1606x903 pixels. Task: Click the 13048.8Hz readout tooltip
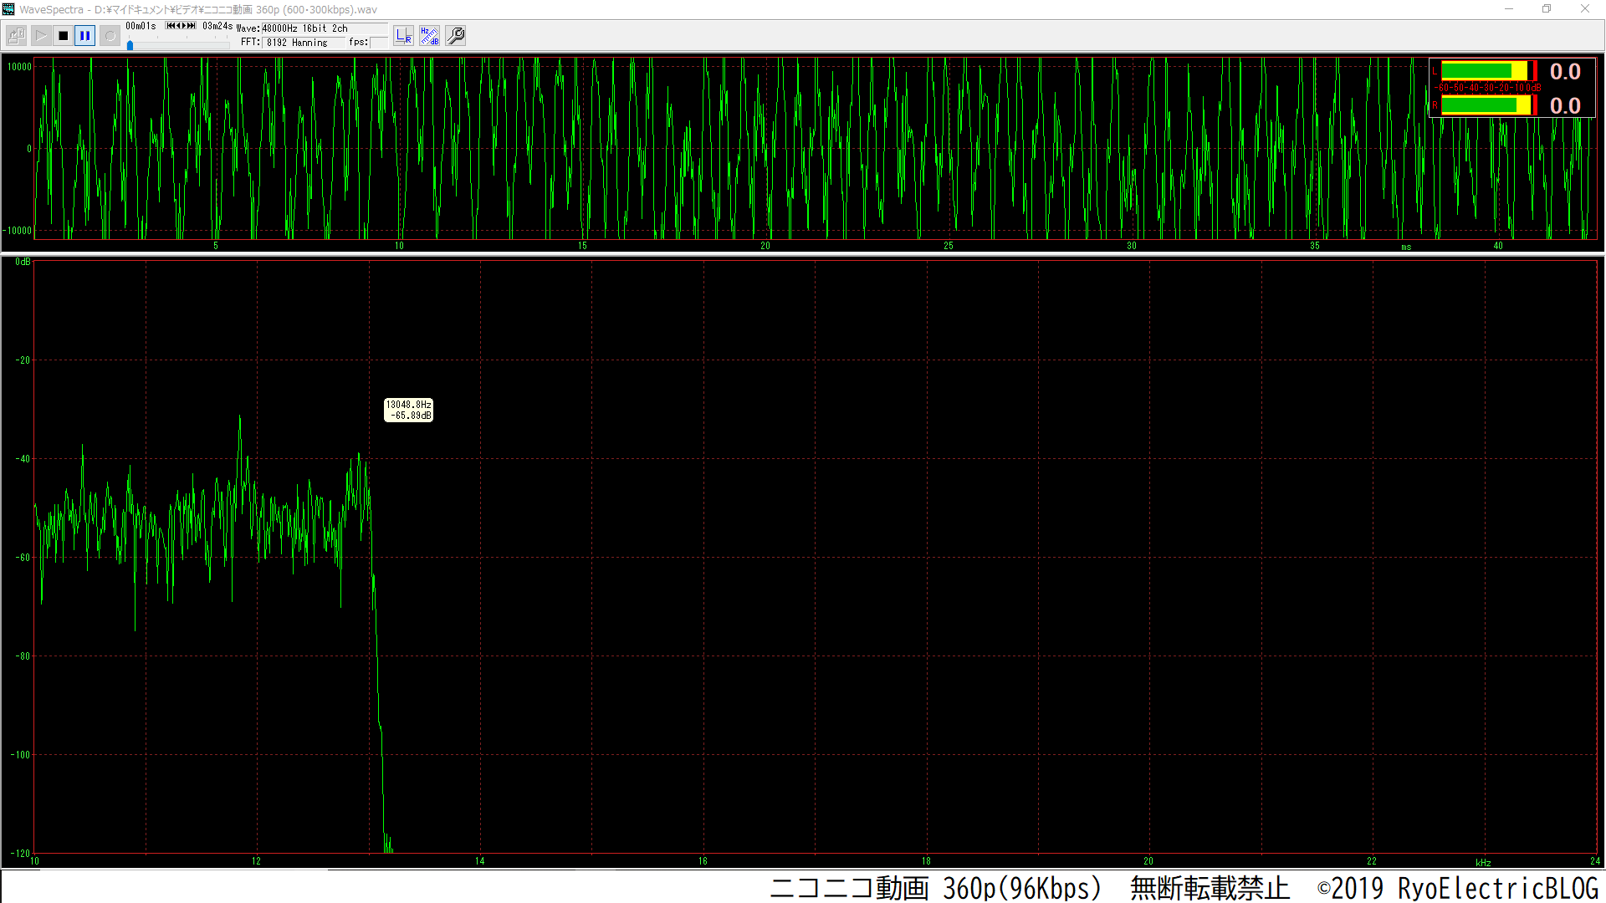(408, 410)
